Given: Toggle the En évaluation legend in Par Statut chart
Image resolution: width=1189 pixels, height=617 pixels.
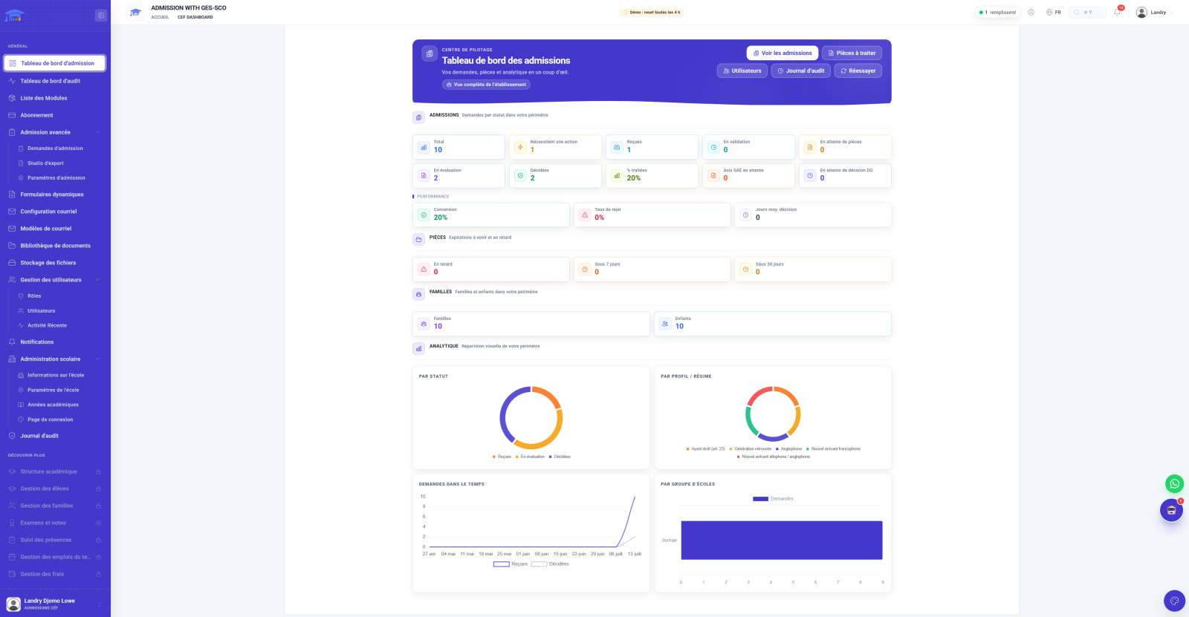Looking at the screenshot, I should (530, 457).
